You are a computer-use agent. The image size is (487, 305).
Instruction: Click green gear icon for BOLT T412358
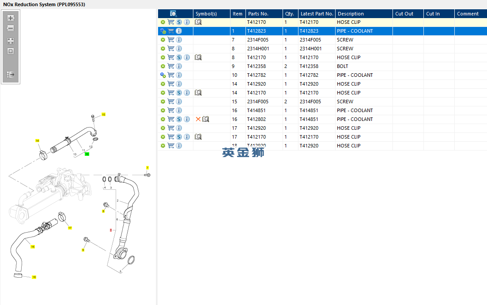click(163, 66)
